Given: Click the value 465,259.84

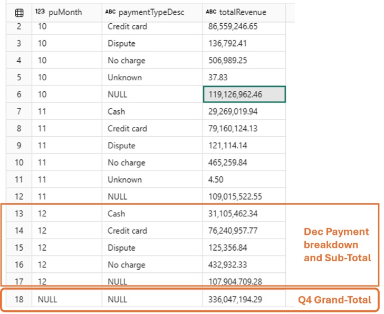Looking at the screenshot, I should click(227, 163).
